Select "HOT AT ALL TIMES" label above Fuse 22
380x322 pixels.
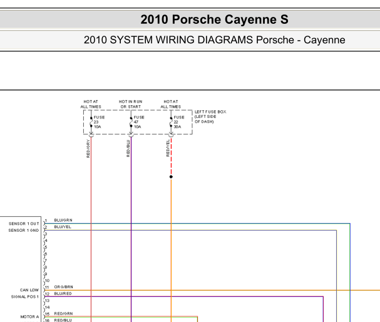coord(171,104)
